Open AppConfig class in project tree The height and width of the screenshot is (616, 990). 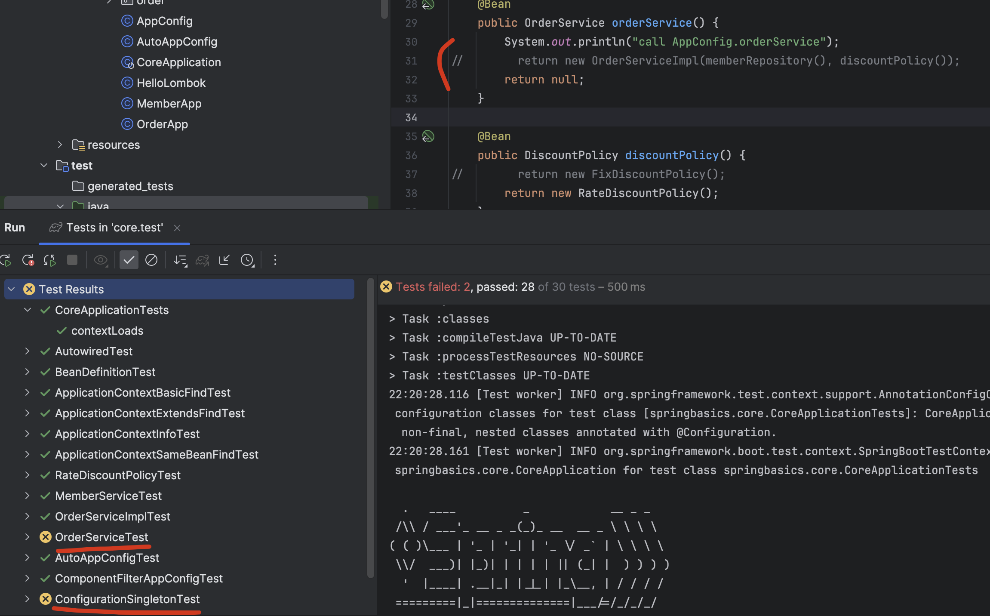pyautogui.click(x=164, y=21)
